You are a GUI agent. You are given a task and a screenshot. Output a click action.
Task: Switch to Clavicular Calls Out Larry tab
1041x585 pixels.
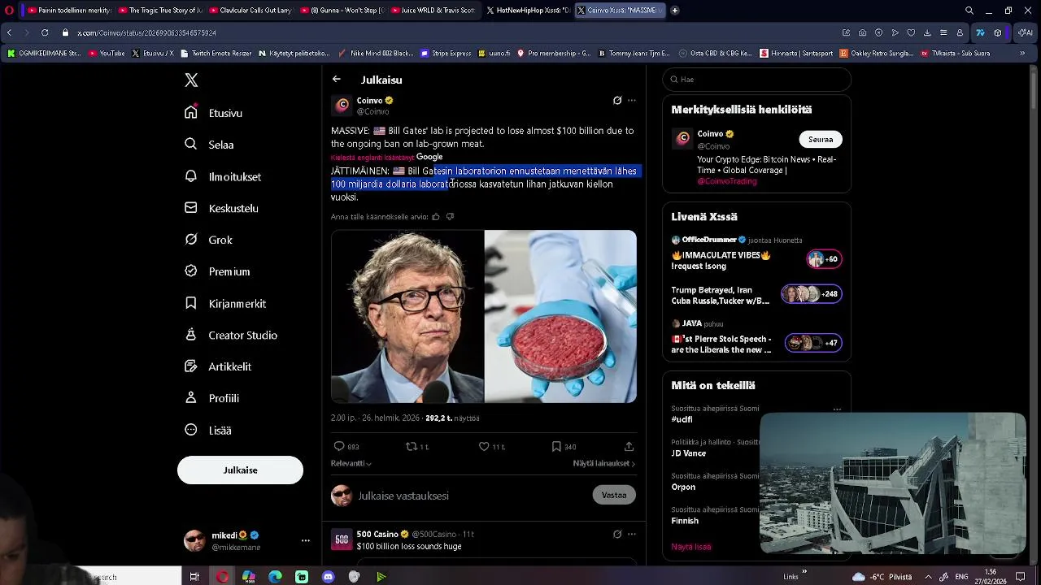(250, 11)
